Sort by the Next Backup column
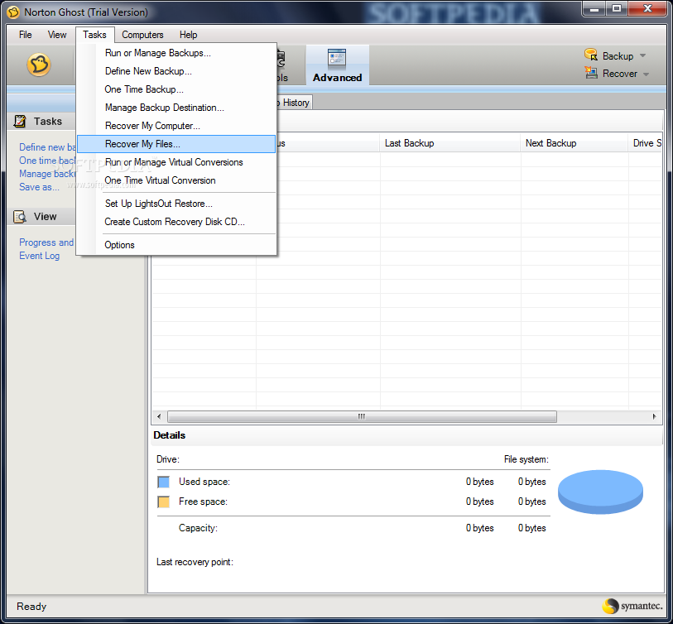Image resolution: width=673 pixels, height=624 pixels. point(574,143)
